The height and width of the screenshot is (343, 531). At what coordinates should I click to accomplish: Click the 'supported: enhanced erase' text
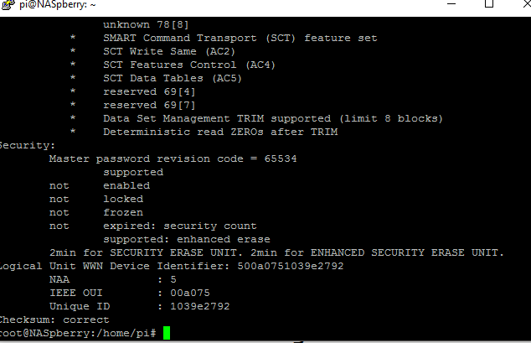187,239
